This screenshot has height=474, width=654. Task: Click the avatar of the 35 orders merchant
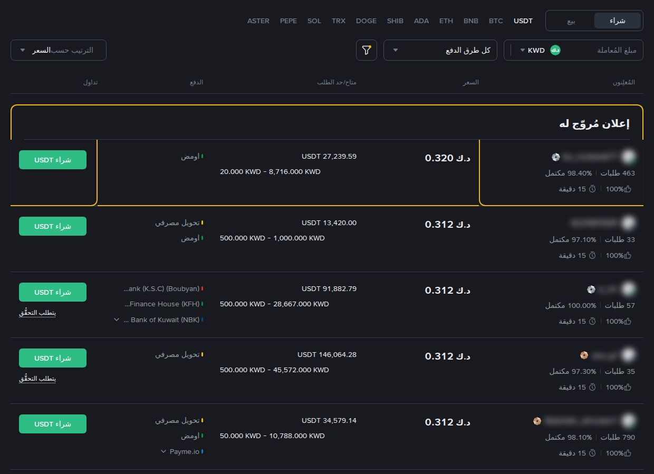pyautogui.click(x=628, y=355)
